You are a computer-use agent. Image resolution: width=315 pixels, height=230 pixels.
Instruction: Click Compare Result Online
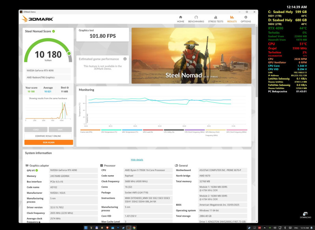point(48,136)
